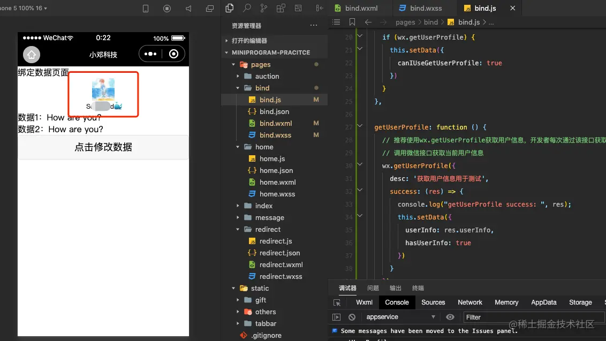Click the 点击修改数据 button
The width and height of the screenshot is (606, 341).
coord(103,147)
